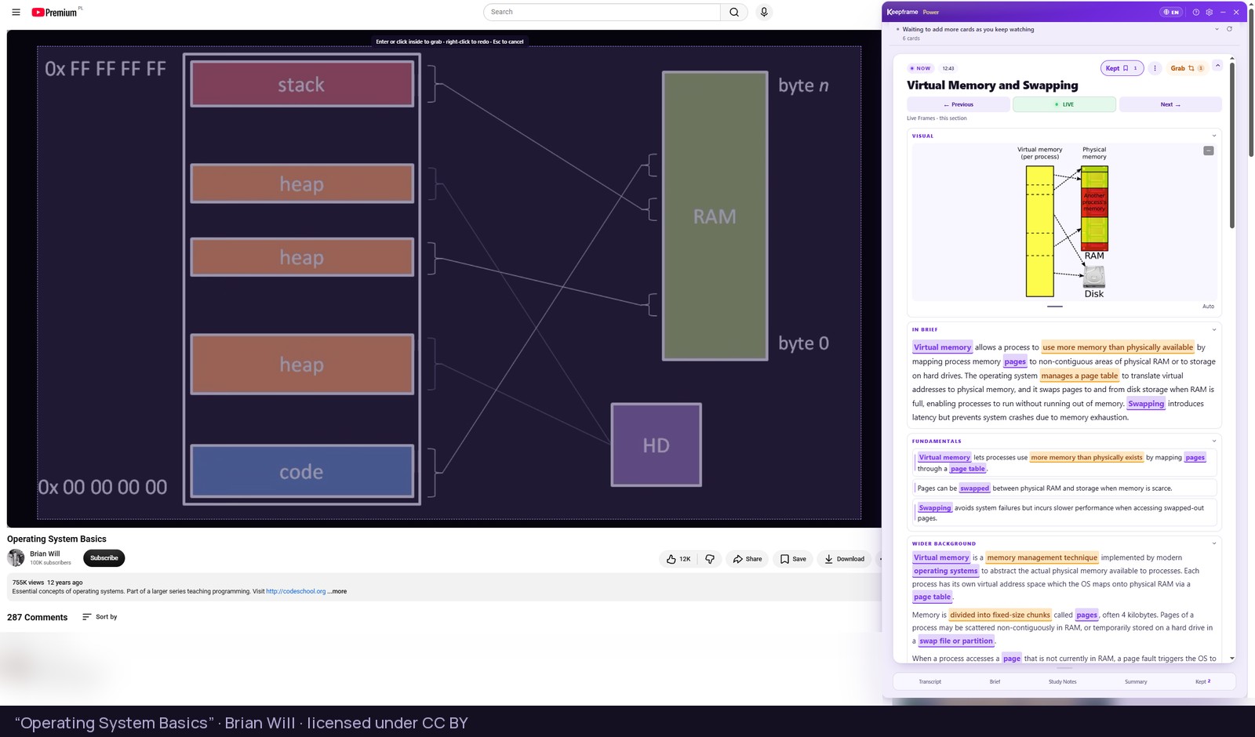
Task: Open the Kept tab in bottom bar
Action: tap(1202, 681)
